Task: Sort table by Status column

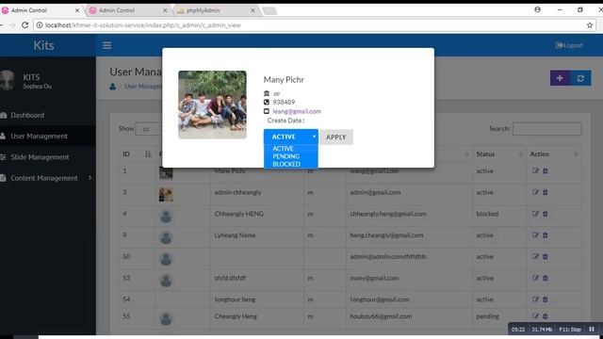Action: [x=498, y=154]
